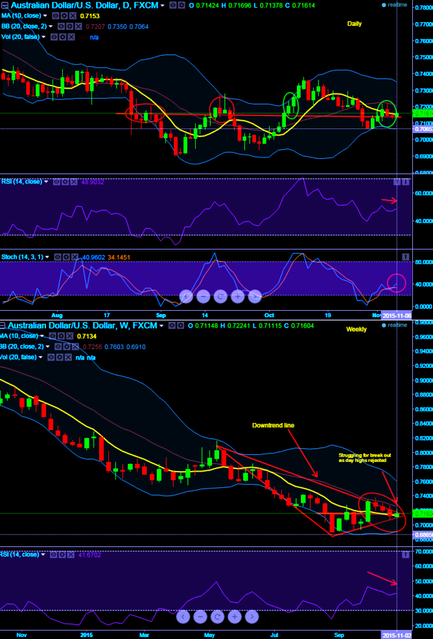Zoom out Daily chart with minus button
Image resolution: width=433 pixels, height=639 pixels.
pos(203,296)
